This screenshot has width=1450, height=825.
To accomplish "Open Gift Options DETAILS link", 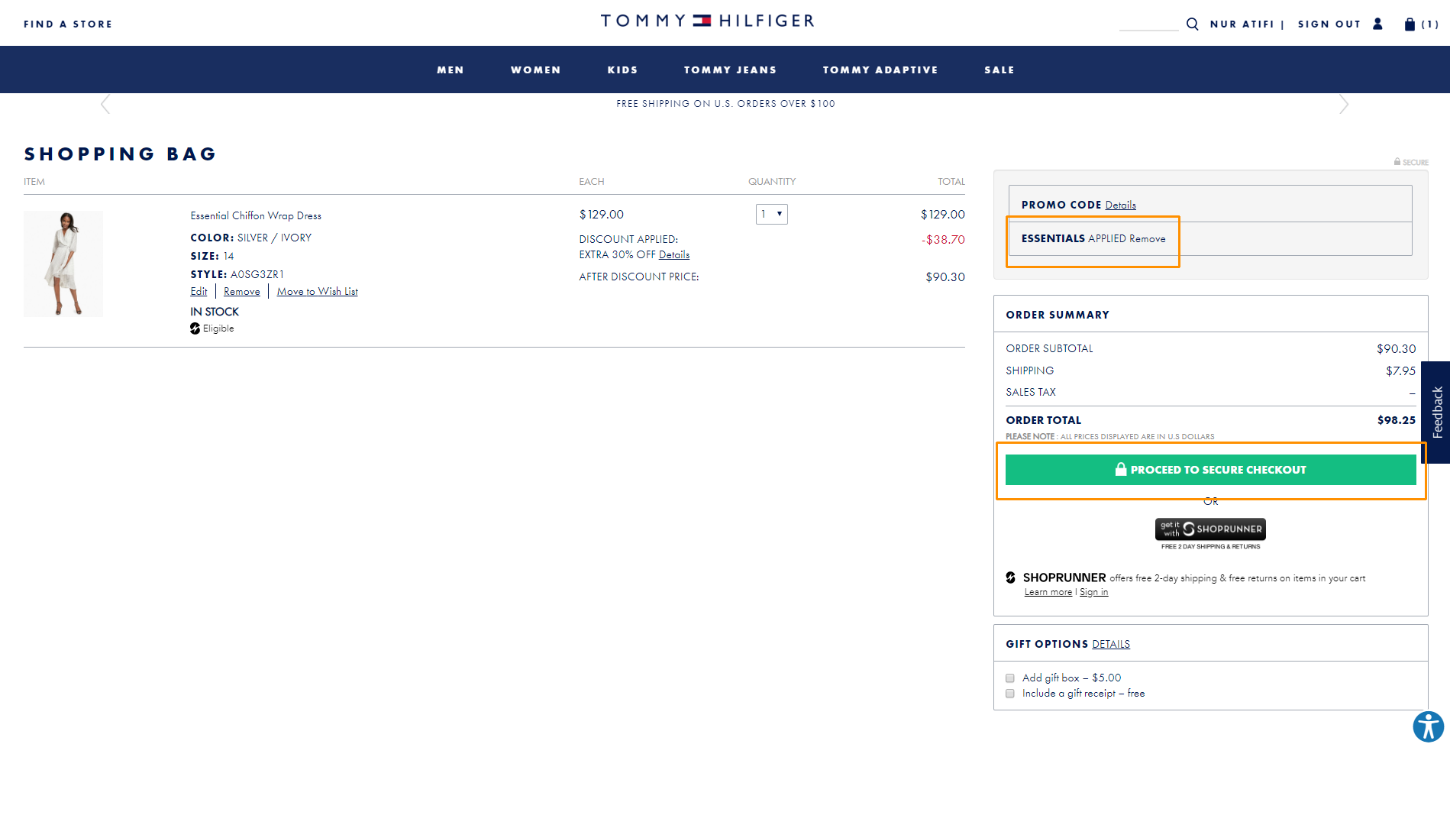I will 1111,645.
